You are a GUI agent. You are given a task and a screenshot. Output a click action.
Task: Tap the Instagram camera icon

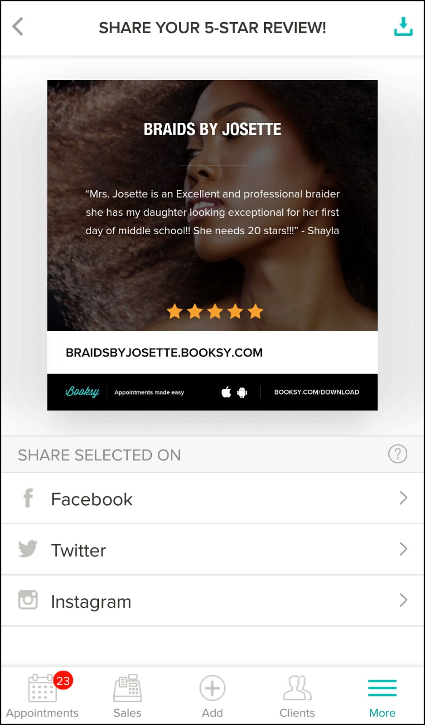[28, 600]
